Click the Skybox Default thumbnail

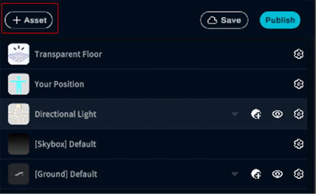19,144
